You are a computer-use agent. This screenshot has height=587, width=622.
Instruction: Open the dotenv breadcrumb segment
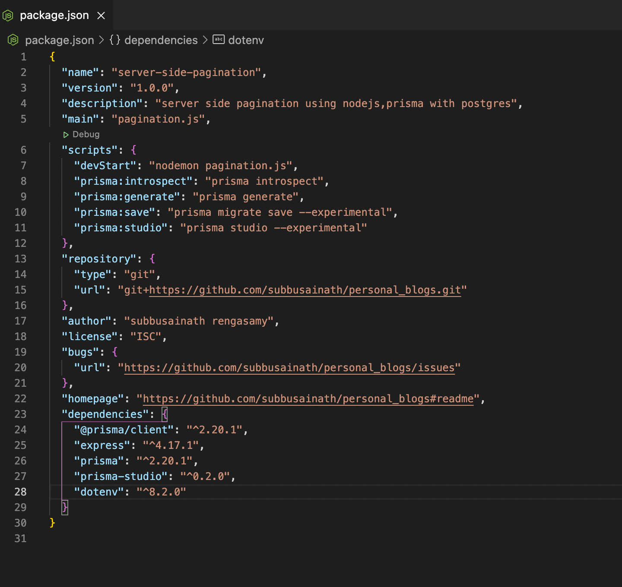pos(246,40)
